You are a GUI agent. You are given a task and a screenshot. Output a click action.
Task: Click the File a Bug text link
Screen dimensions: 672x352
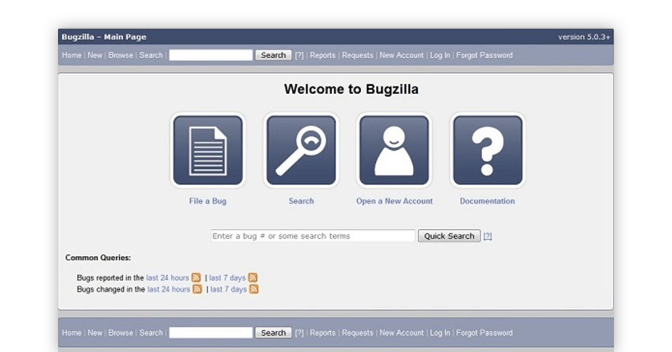coord(208,201)
